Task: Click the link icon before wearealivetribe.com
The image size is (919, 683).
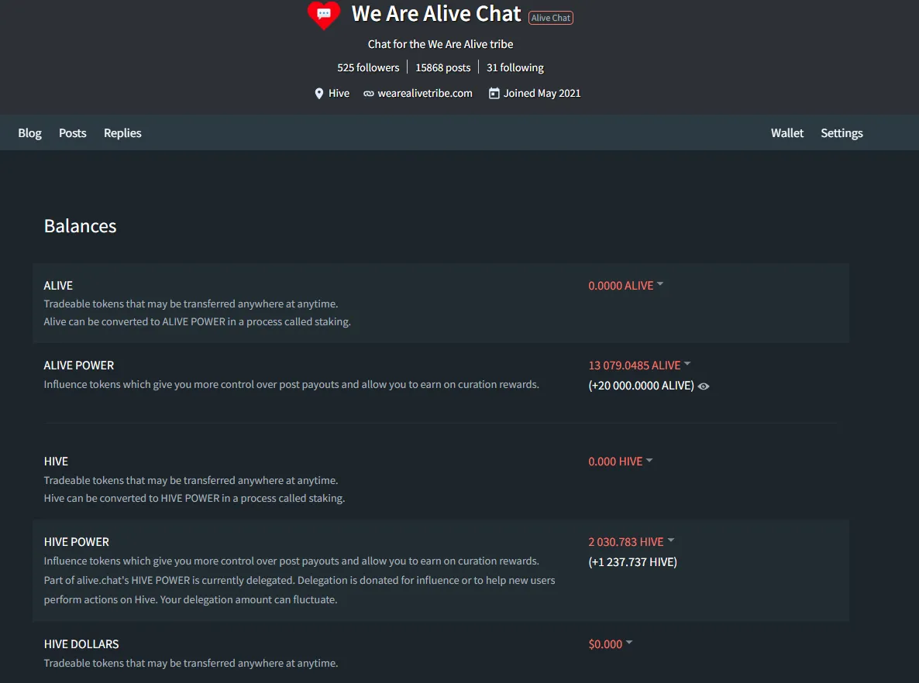Action: click(369, 94)
